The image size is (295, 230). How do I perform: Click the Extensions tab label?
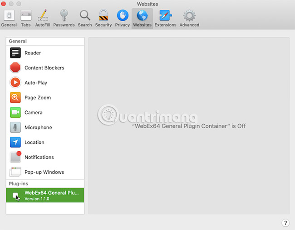pos(165,25)
